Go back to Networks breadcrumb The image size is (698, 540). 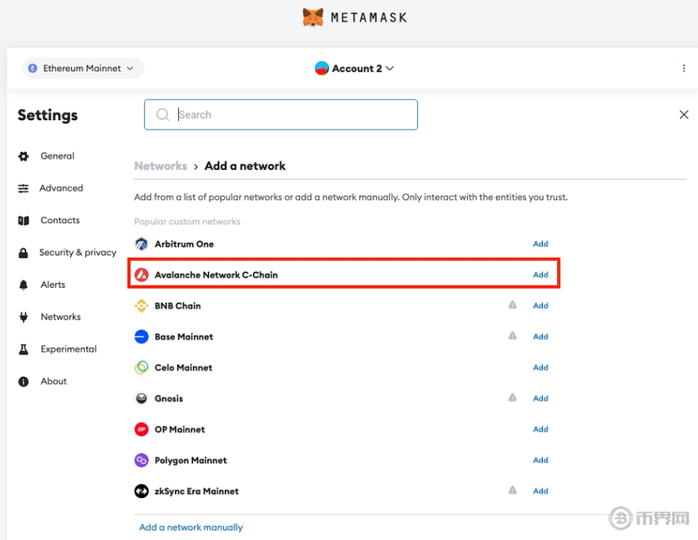pos(161,166)
